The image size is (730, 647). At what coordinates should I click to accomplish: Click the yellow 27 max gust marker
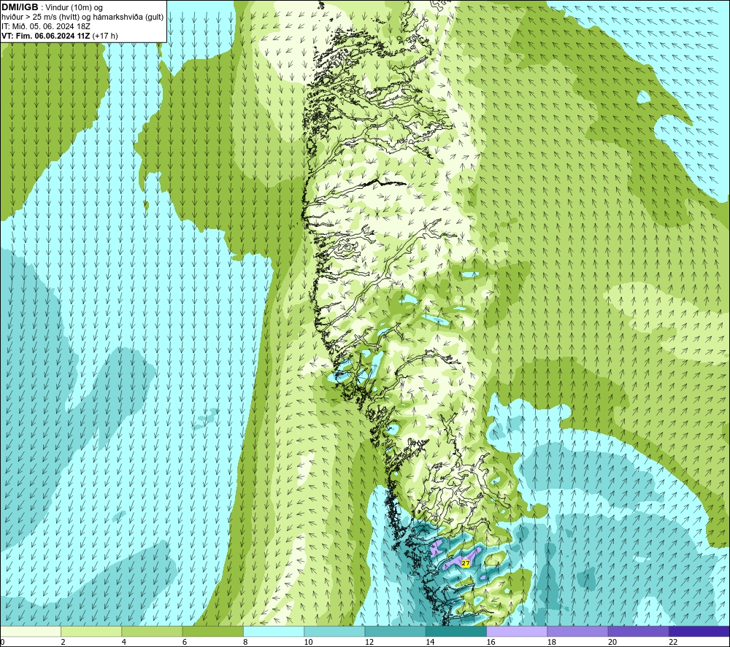pyautogui.click(x=466, y=563)
